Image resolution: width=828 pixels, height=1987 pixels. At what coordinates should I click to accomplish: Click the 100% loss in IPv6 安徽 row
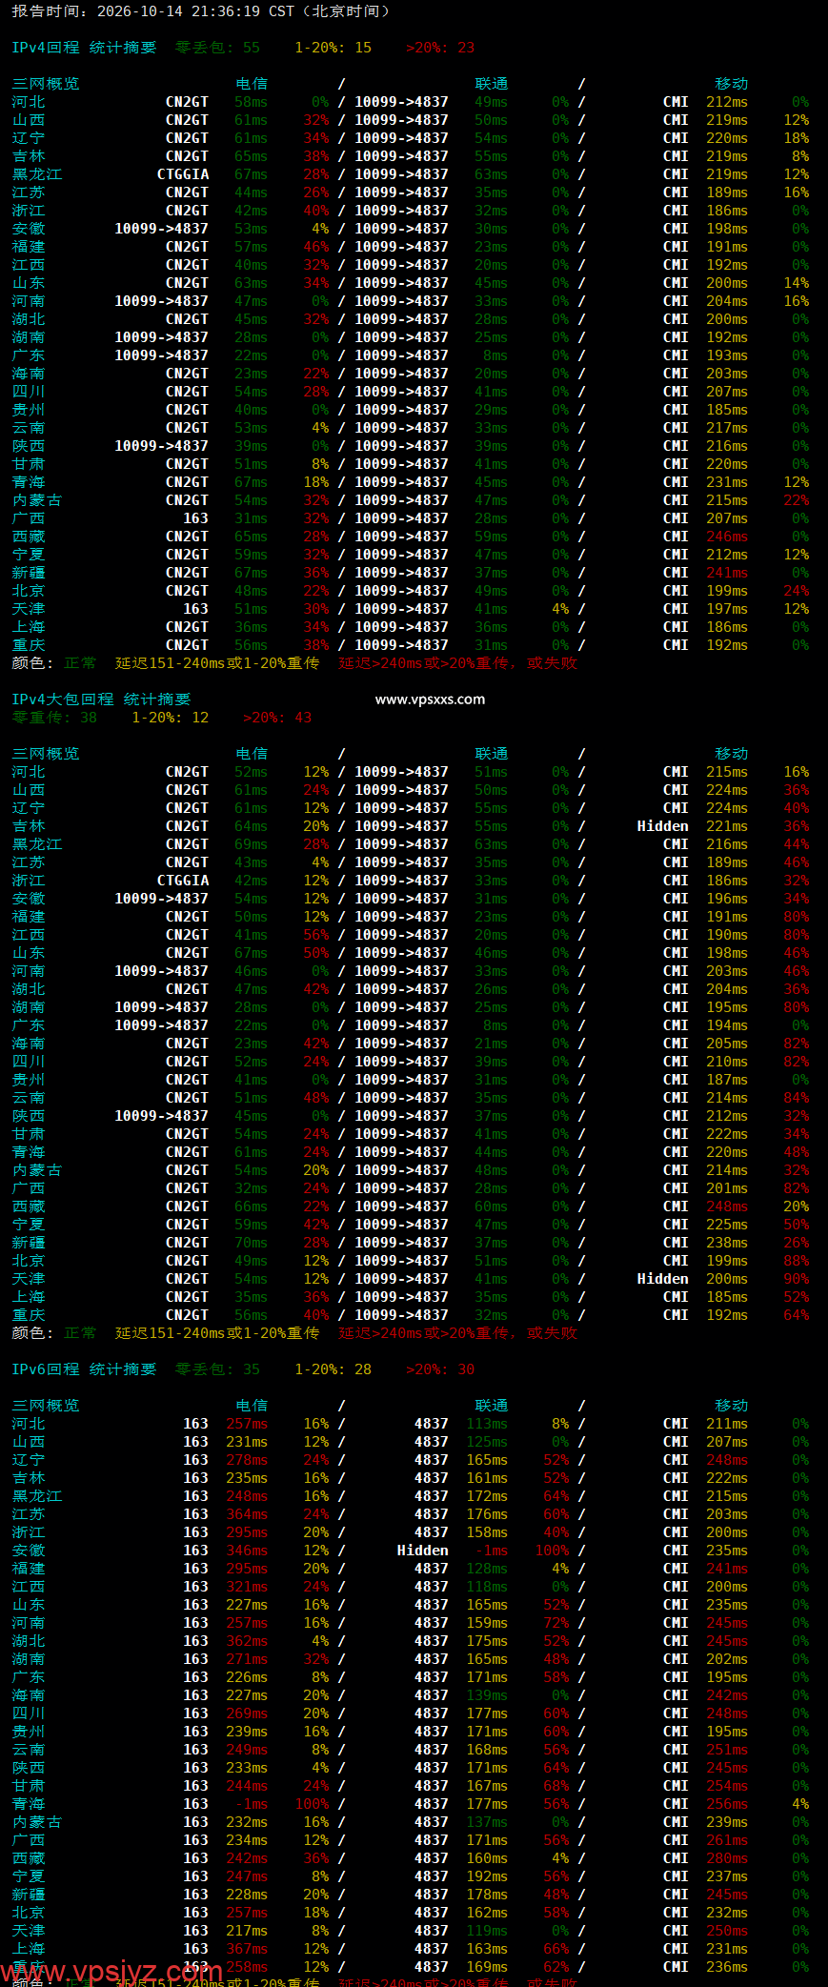(x=553, y=1551)
